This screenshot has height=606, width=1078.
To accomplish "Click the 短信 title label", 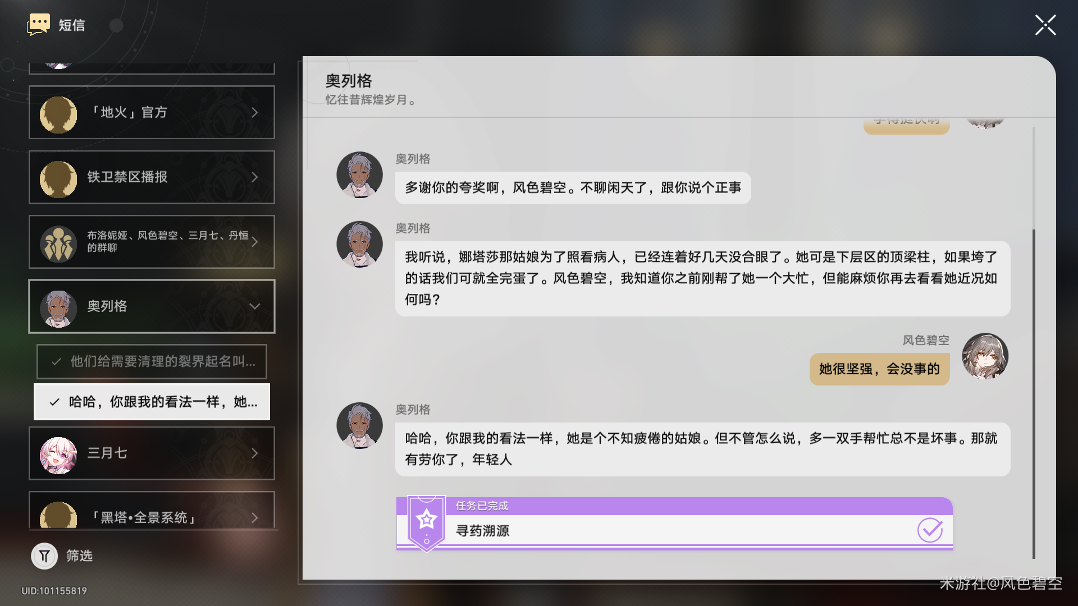I will point(72,25).
